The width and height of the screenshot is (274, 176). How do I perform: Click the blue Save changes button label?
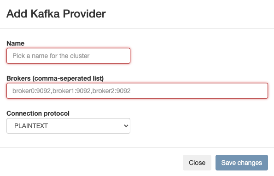click(x=242, y=163)
